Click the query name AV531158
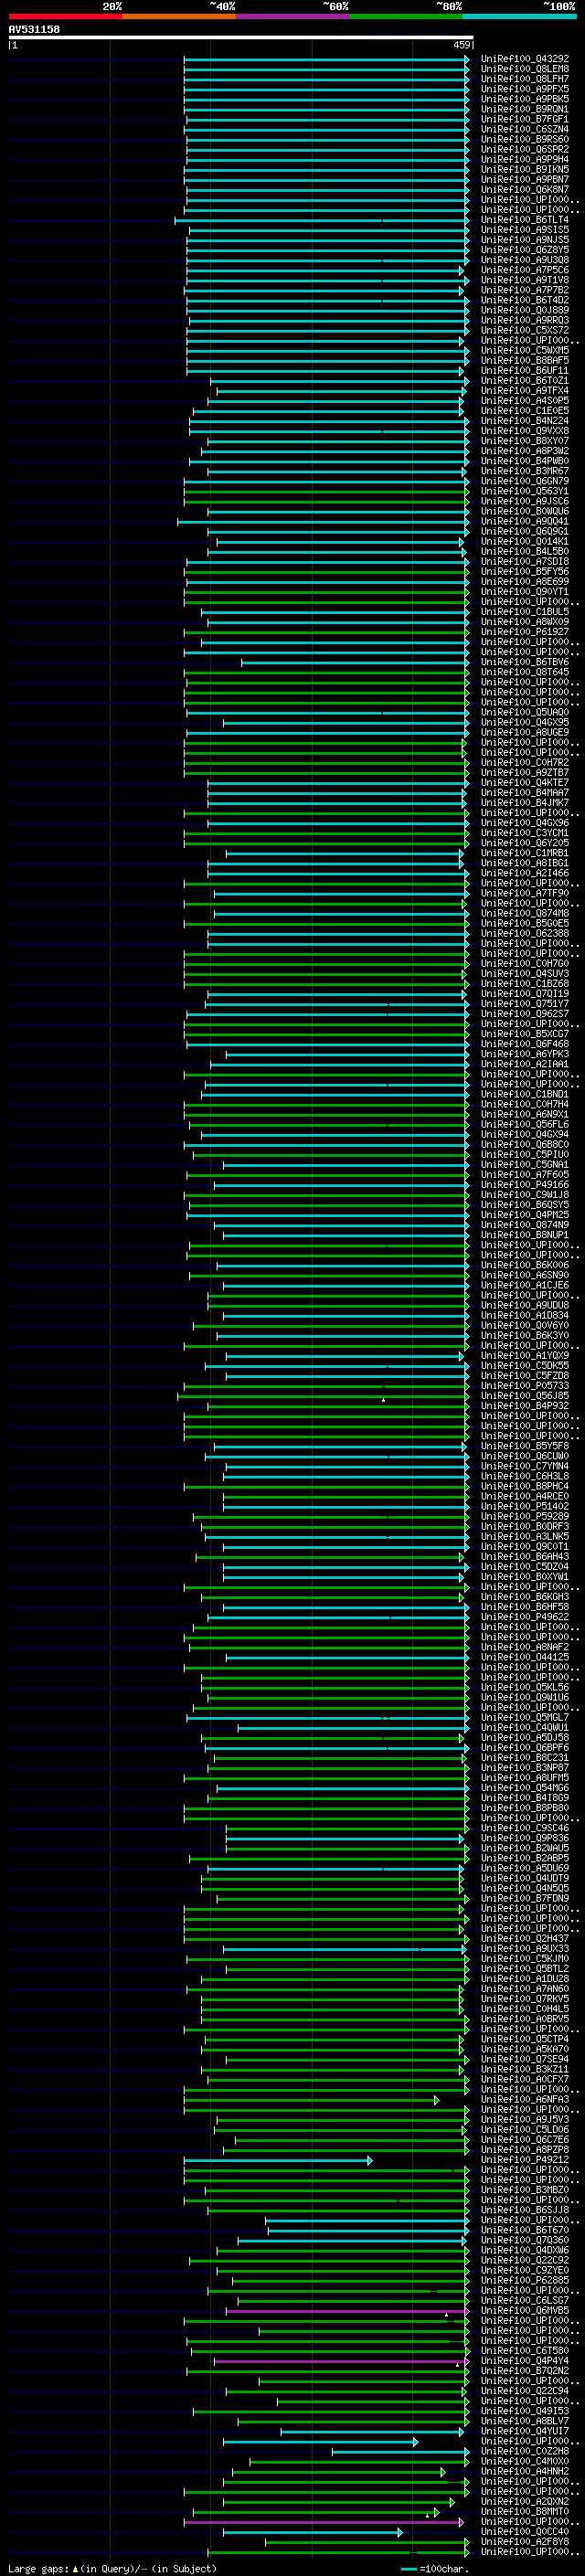Image resolution: width=585 pixels, height=2576 pixels. [x=34, y=29]
